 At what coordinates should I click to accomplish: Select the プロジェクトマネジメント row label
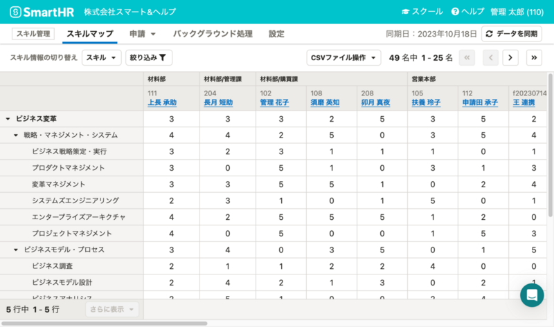(72, 233)
